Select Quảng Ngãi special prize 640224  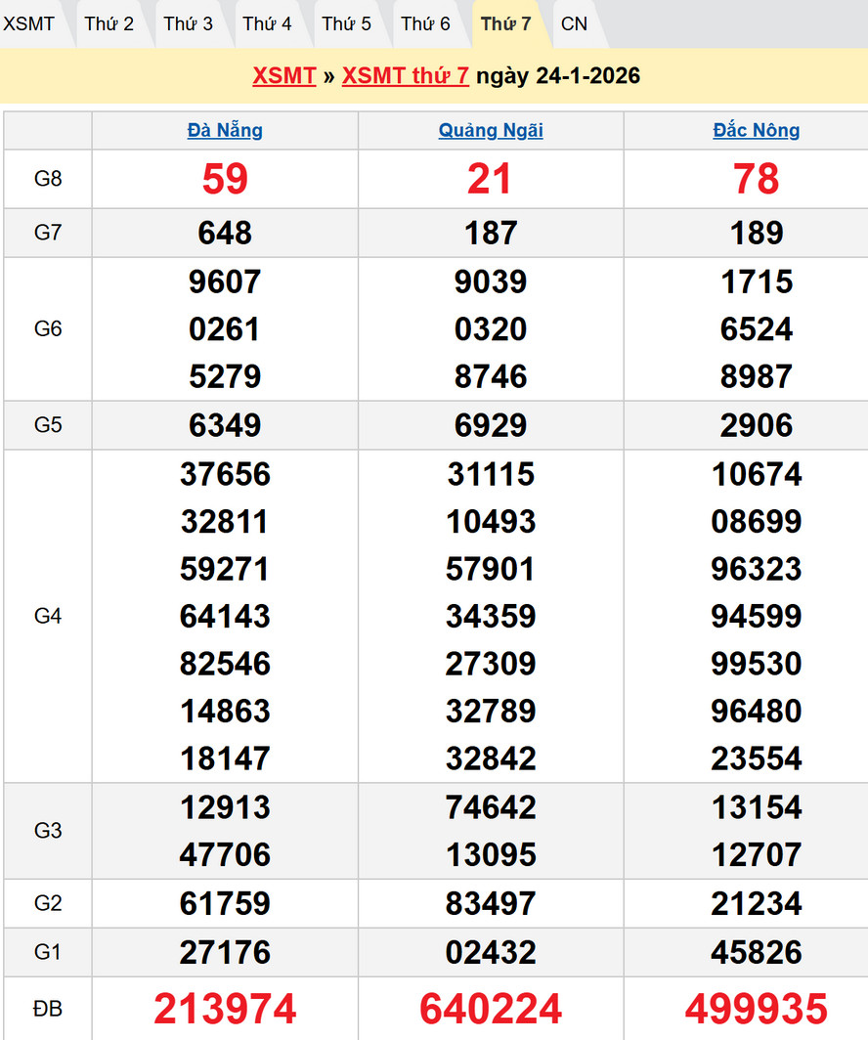(x=491, y=1009)
